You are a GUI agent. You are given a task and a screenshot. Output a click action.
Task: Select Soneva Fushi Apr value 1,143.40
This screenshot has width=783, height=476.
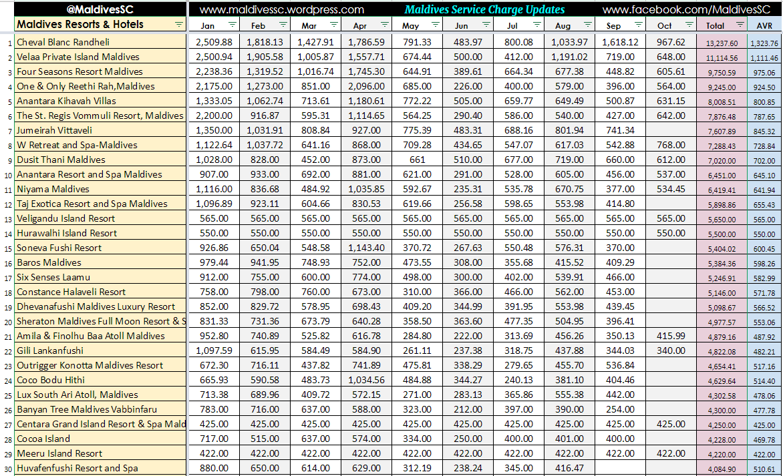pos(366,248)
